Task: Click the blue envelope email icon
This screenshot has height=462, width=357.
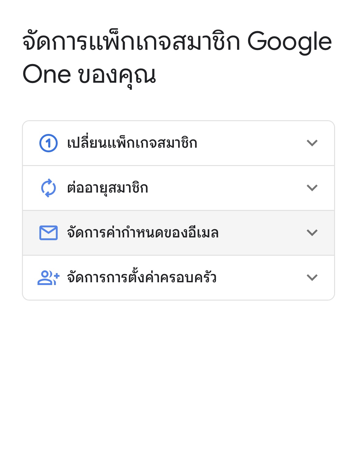Action: click(x=48, y=233)
